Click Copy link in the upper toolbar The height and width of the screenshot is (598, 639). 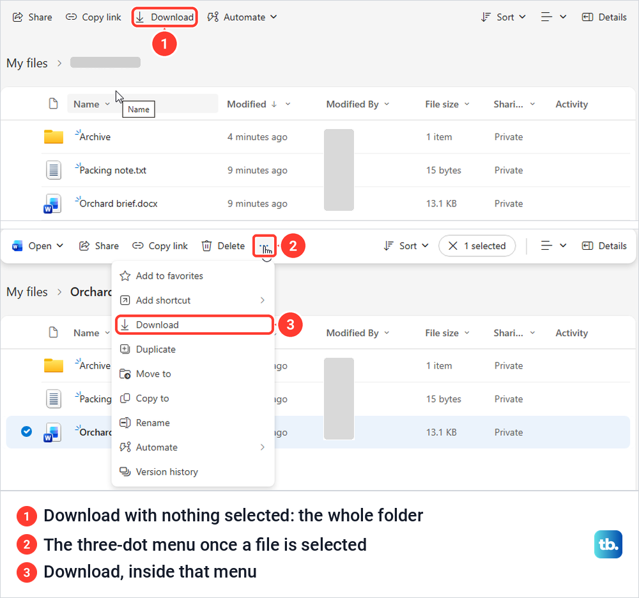(93, 17)
